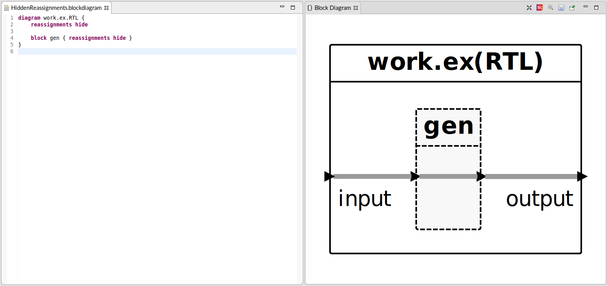
Task: Click the Sigasi 'Si;' icon
Action: tap(540, 7)
